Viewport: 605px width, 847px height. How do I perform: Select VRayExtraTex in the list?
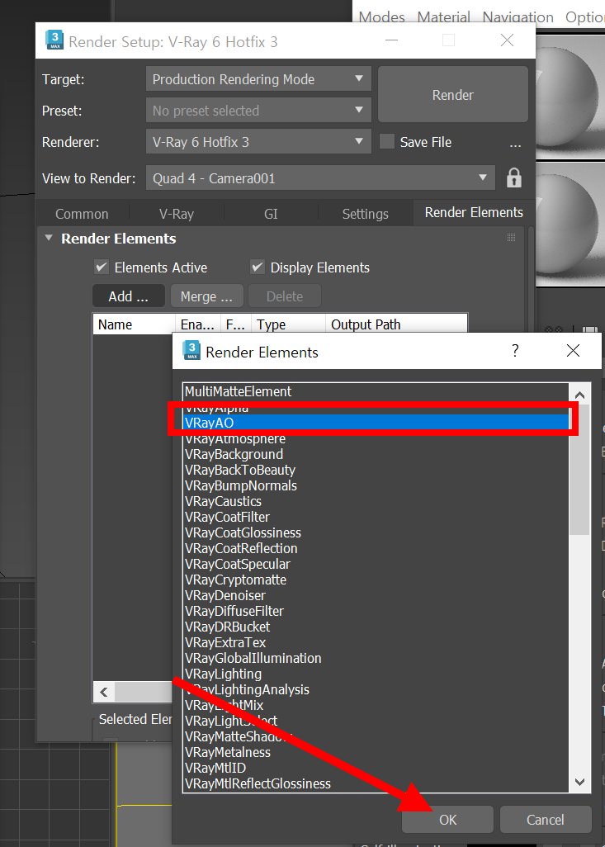click(376, 641)
